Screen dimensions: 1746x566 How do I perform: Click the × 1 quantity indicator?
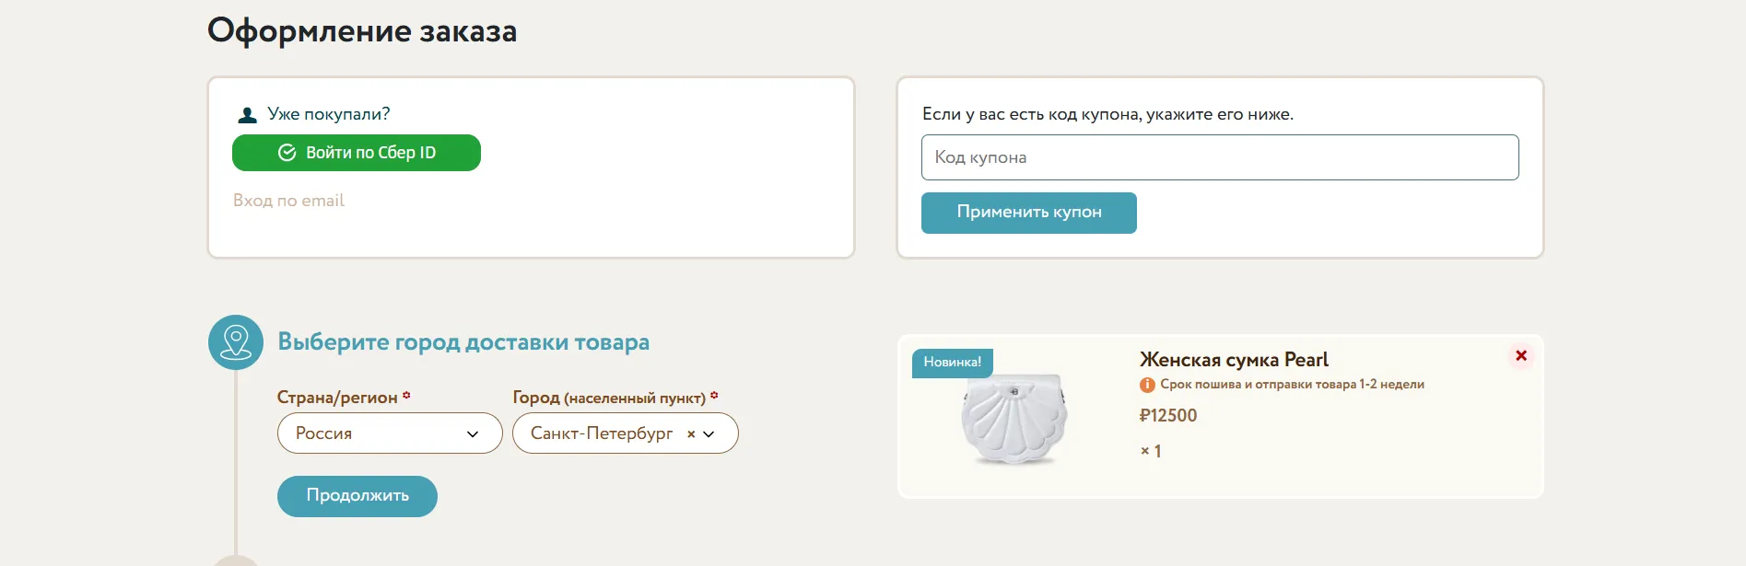pyautogui.click(x=1151, y=452)
